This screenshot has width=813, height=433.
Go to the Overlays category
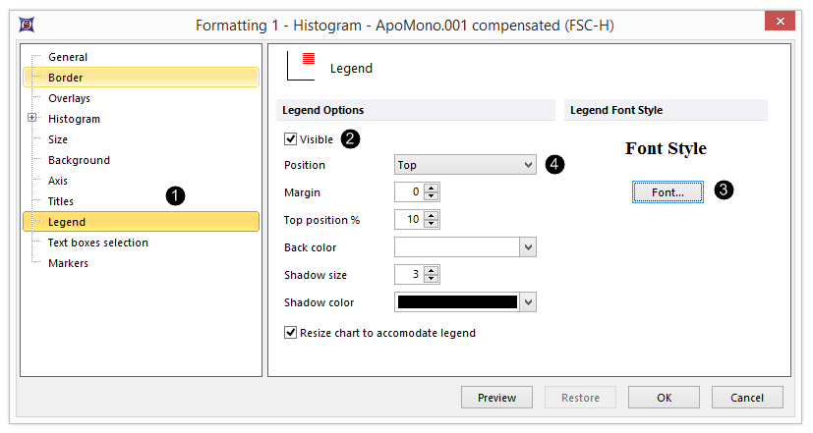coord(70,98)
